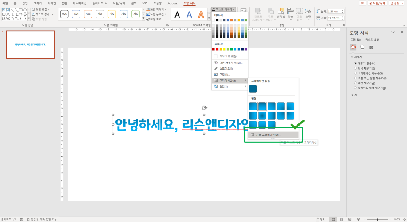This screenshot has width=407, height=222.
Task: Switch to the 슬라이드 쇼 ribbon tab
Action: [100, 3]
